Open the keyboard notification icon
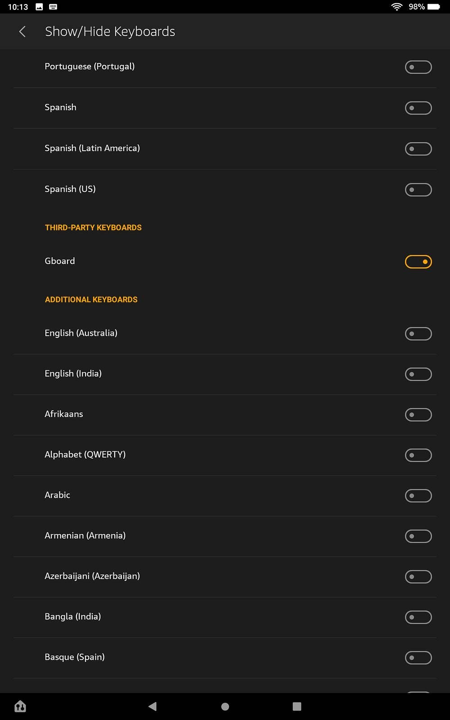The image size is (450, 720). pos(52,7)
